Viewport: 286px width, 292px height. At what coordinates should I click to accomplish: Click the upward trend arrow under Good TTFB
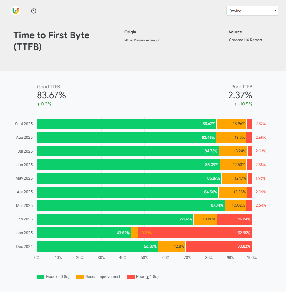click(39, 104)
